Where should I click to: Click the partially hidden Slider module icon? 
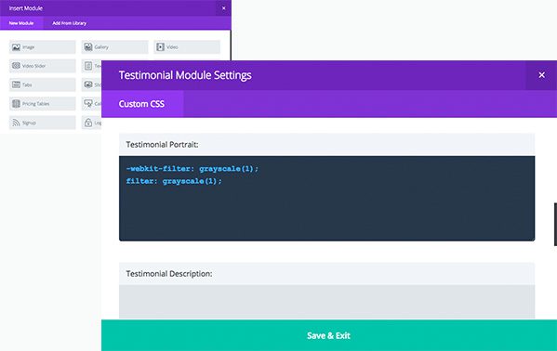88,84
